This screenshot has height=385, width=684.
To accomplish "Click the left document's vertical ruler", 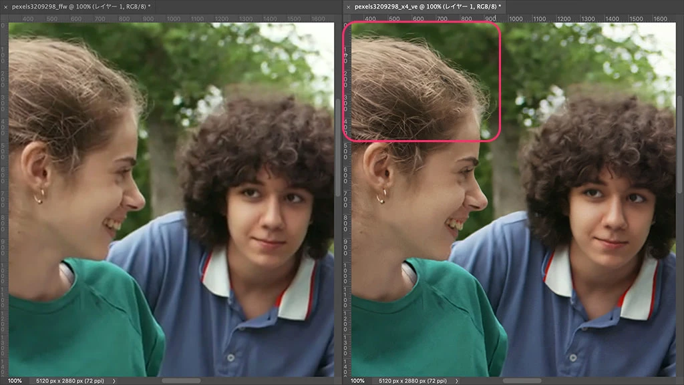I will (x=3, y=200).
